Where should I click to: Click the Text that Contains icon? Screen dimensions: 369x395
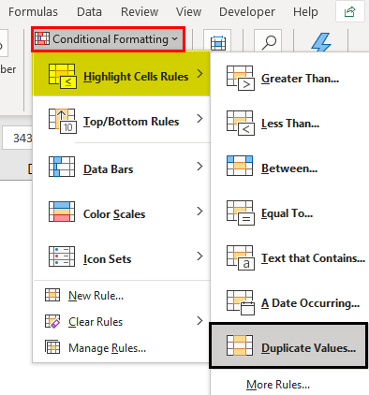click(240, 257)
